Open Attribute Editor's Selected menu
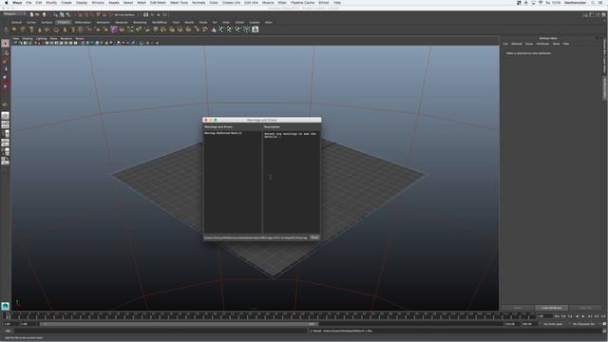This screenshot has height=342, width=608. pos(517,44)
